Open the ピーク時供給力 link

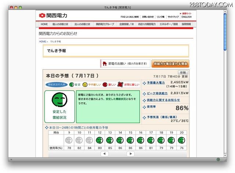(x=157, y=93)
